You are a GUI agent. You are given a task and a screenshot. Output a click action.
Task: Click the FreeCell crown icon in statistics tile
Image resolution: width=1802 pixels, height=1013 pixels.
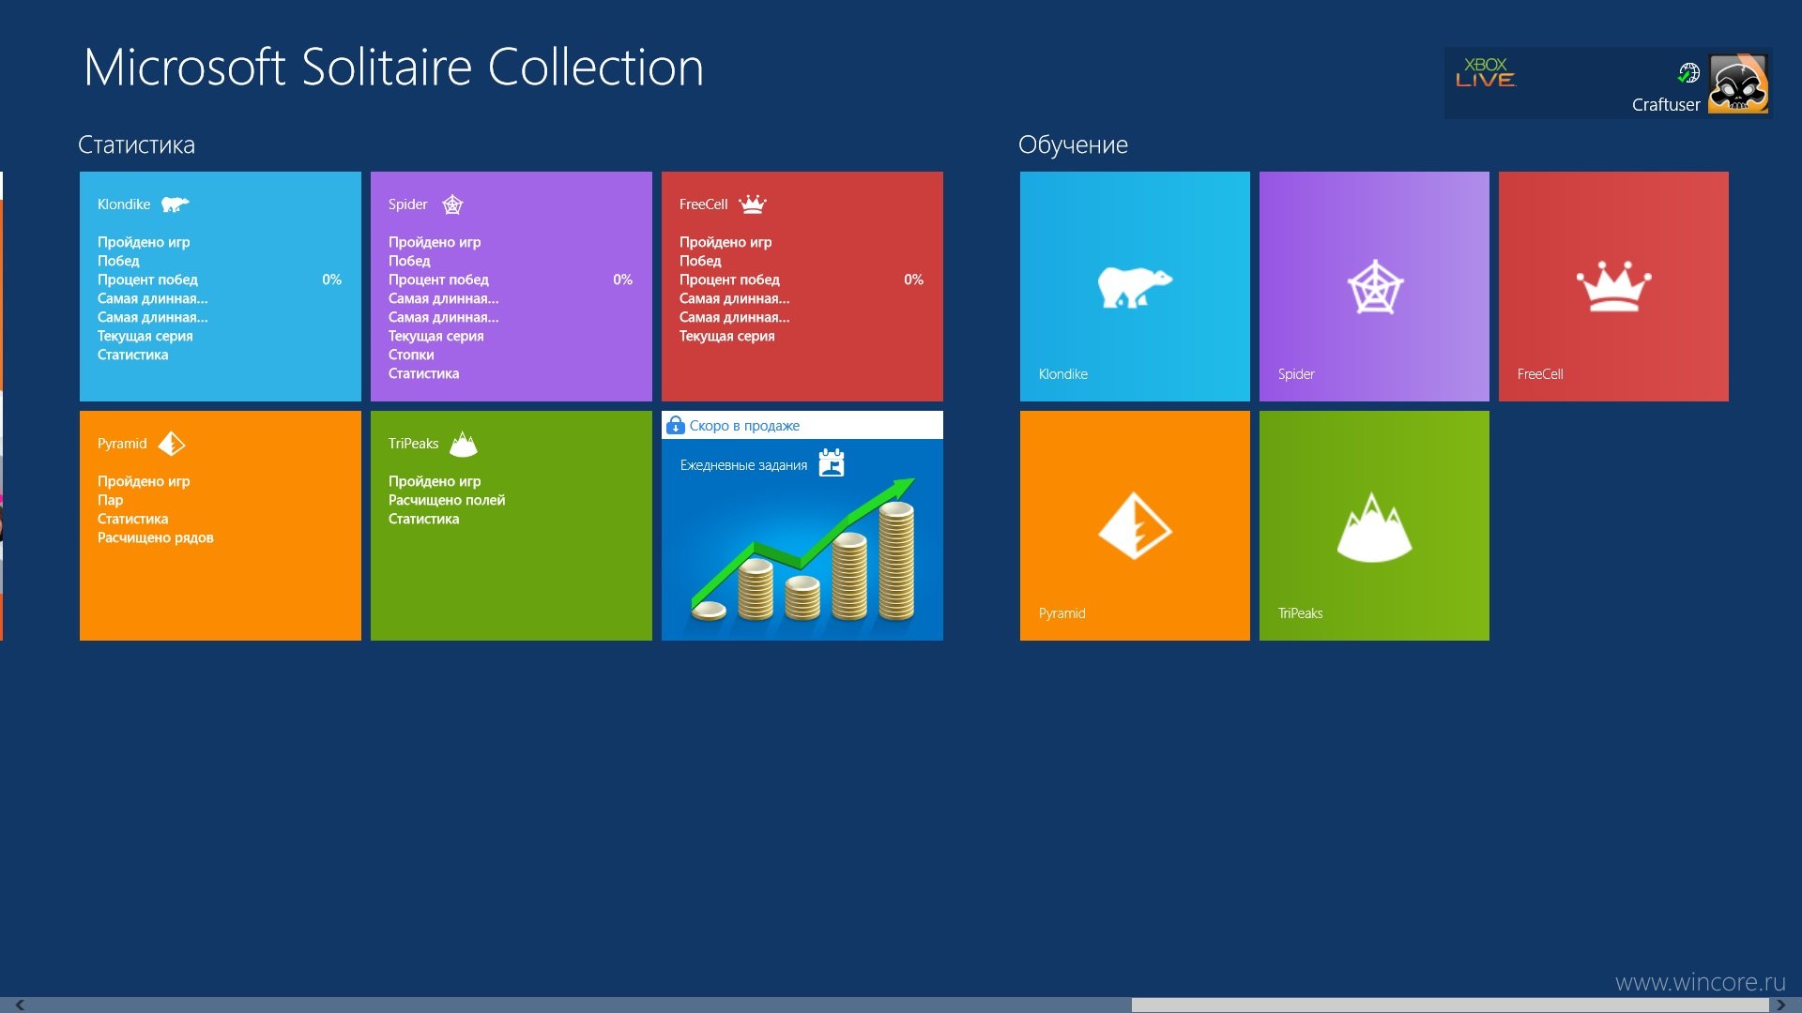(752, 204)
